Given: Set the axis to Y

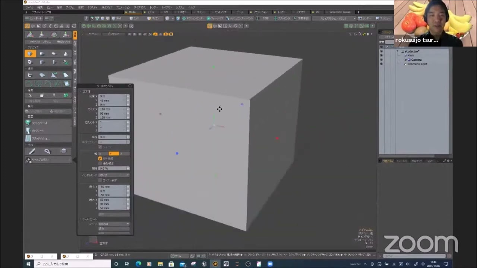Looking at the screenshot, I should pos(113,153).
